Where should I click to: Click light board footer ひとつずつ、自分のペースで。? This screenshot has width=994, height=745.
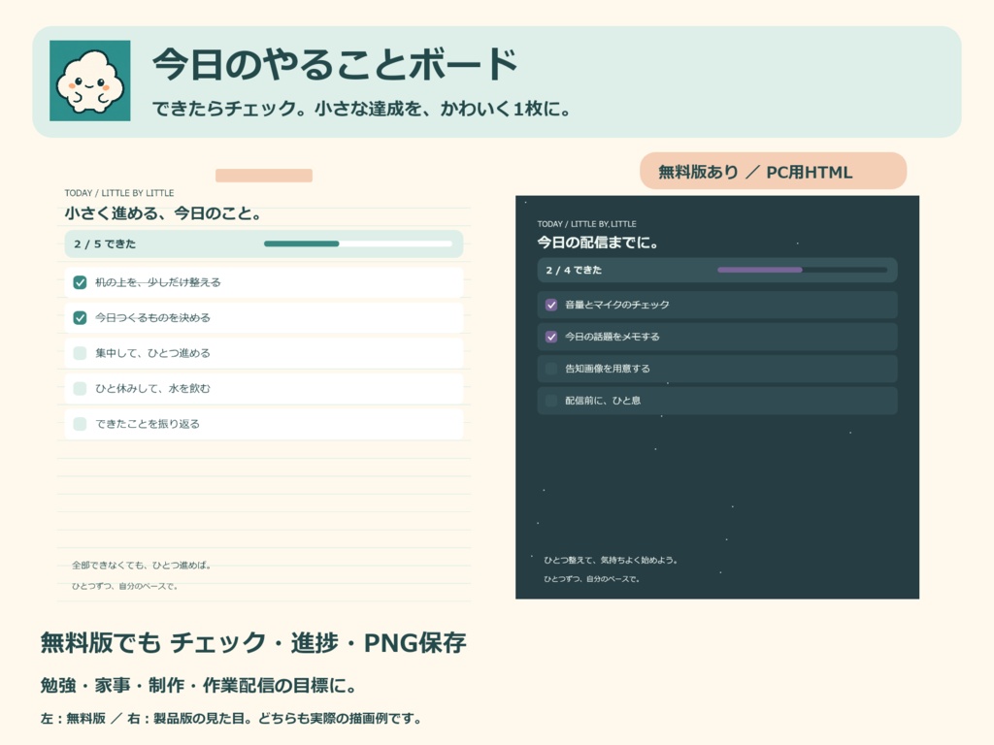click(125, 586)
